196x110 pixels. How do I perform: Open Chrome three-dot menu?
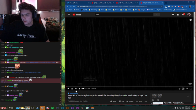[x=193, y=6]
